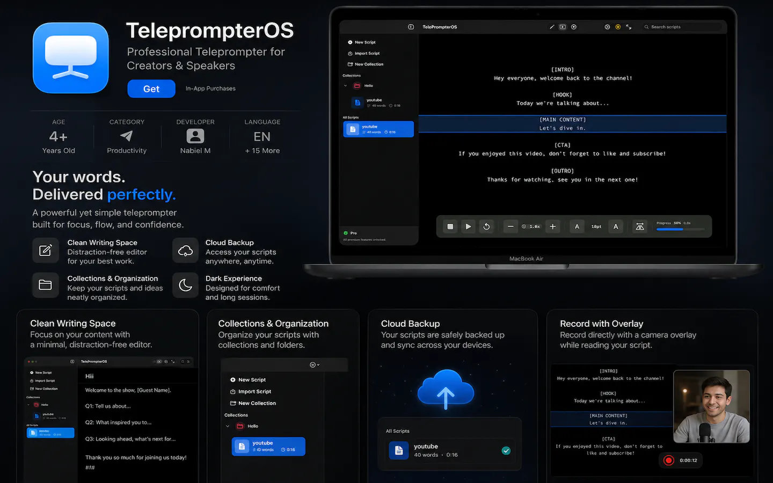Click the fullscreen arrows icon in MacBook toolbar
The height and width of the screenshot is (483, 773).
point(629,27)
